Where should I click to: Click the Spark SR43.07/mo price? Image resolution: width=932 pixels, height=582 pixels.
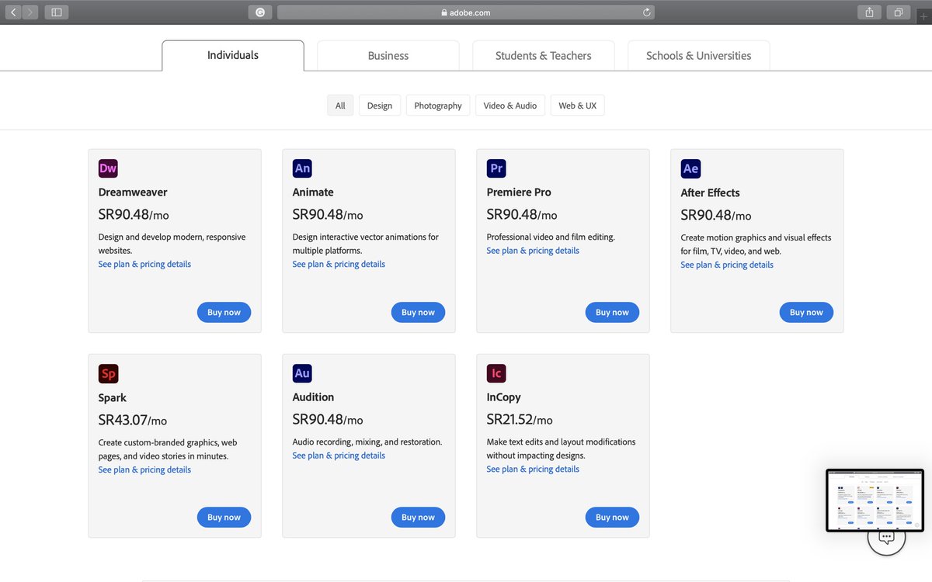133,420
